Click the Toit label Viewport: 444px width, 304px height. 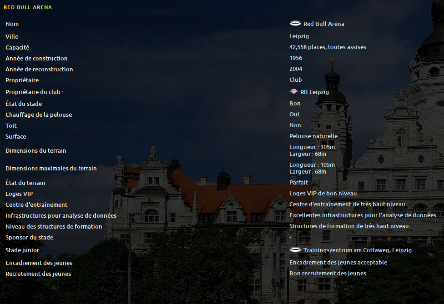(11, 125)
